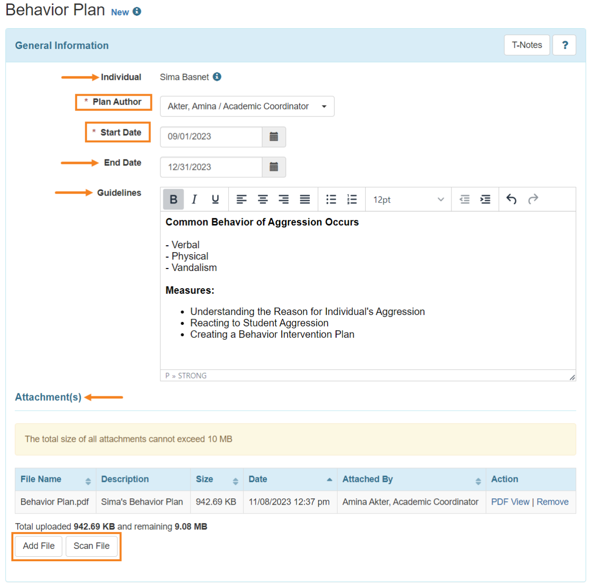The height and width of the screenshot is (583, 594).
Task: Insert a bulleted list in the editor
Action: [331, 199]
